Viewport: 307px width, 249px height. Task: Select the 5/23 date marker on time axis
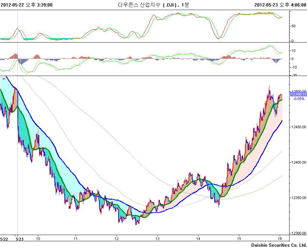coord(20,239)
